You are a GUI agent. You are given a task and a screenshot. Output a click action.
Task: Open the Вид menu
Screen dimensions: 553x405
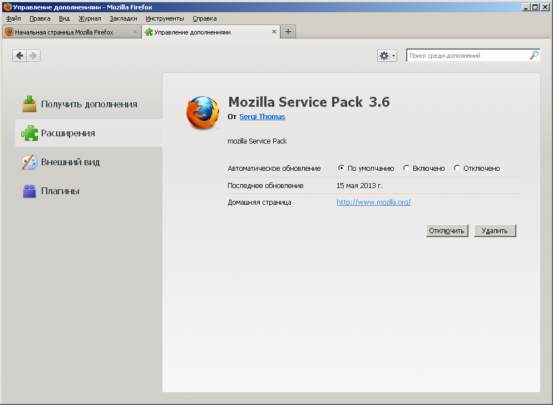click(x=64, y=18)
